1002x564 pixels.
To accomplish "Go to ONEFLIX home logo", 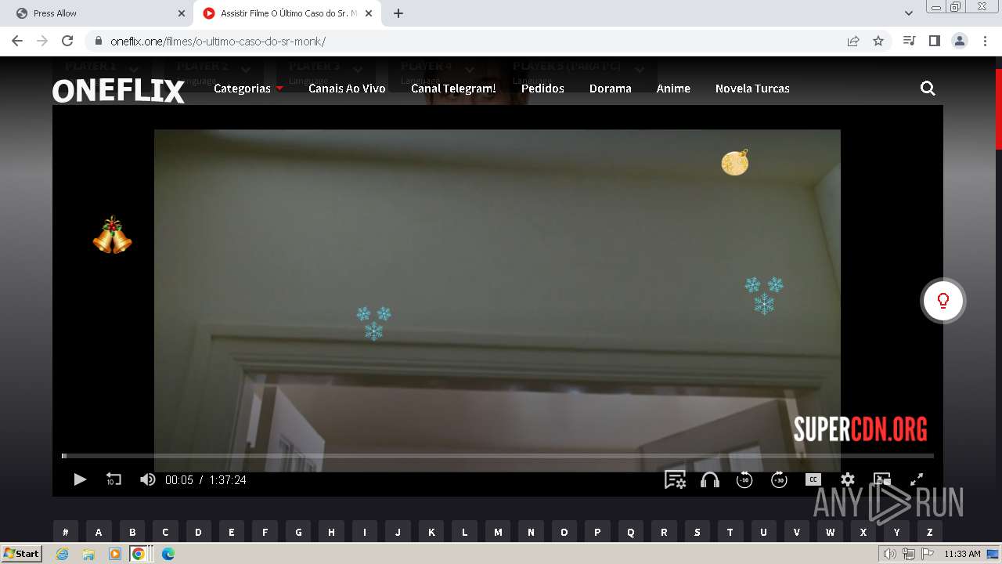I will pos(118,91).
